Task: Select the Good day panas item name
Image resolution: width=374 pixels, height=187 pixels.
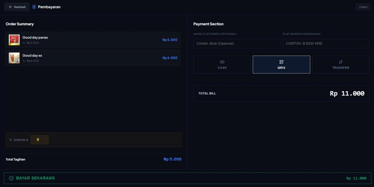Action: [35, 37]
